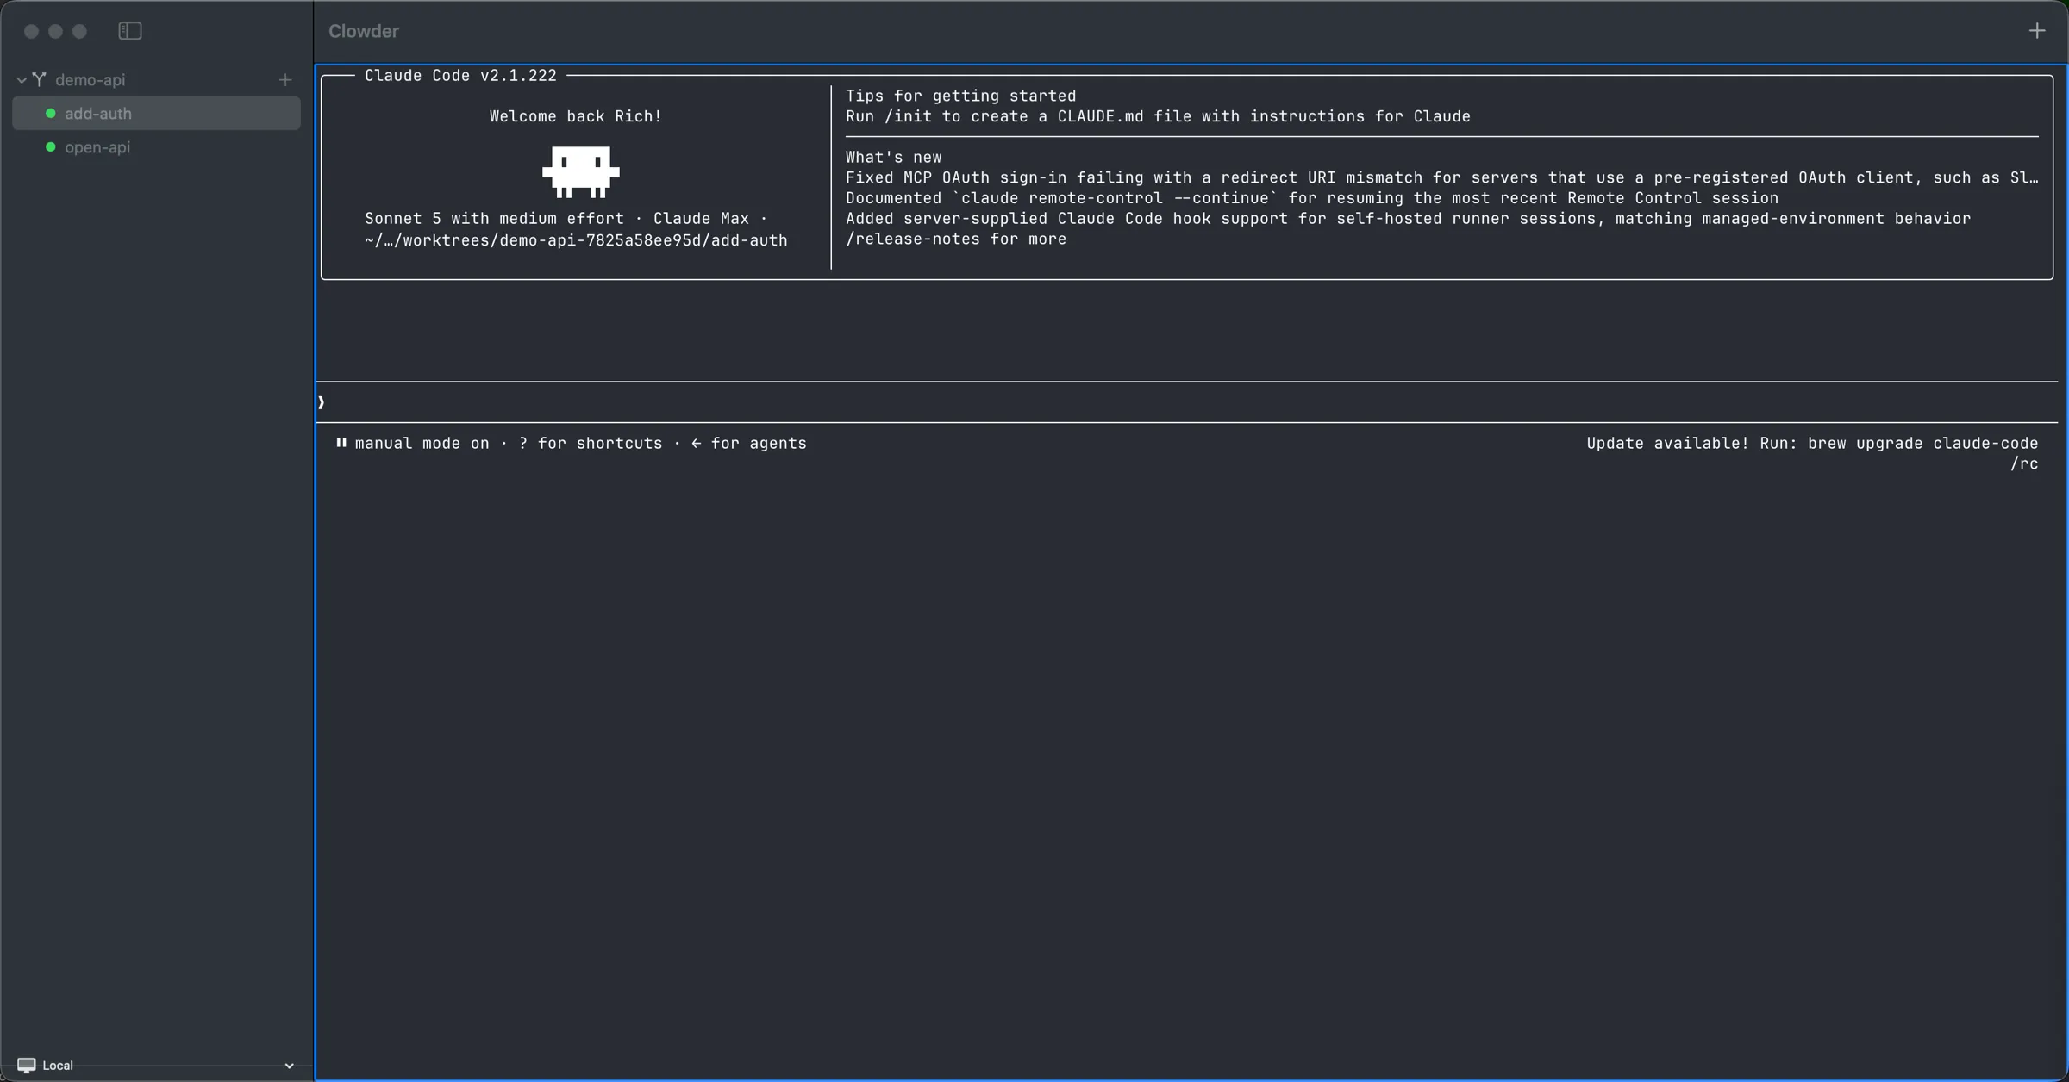The image size is (2069, 1082).
Task: Click the claude remote-control --continue line
Action: (x=1312, y=198)
